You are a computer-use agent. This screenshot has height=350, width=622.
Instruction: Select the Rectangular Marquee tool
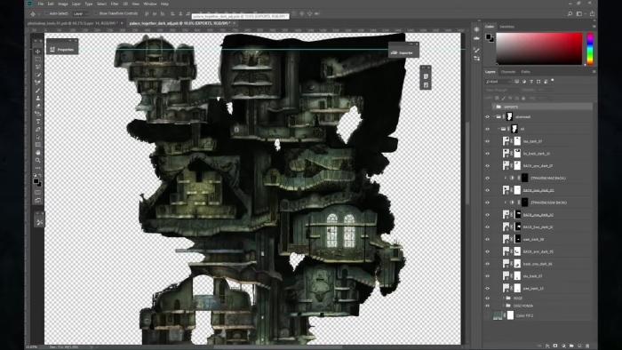point(38,60)
